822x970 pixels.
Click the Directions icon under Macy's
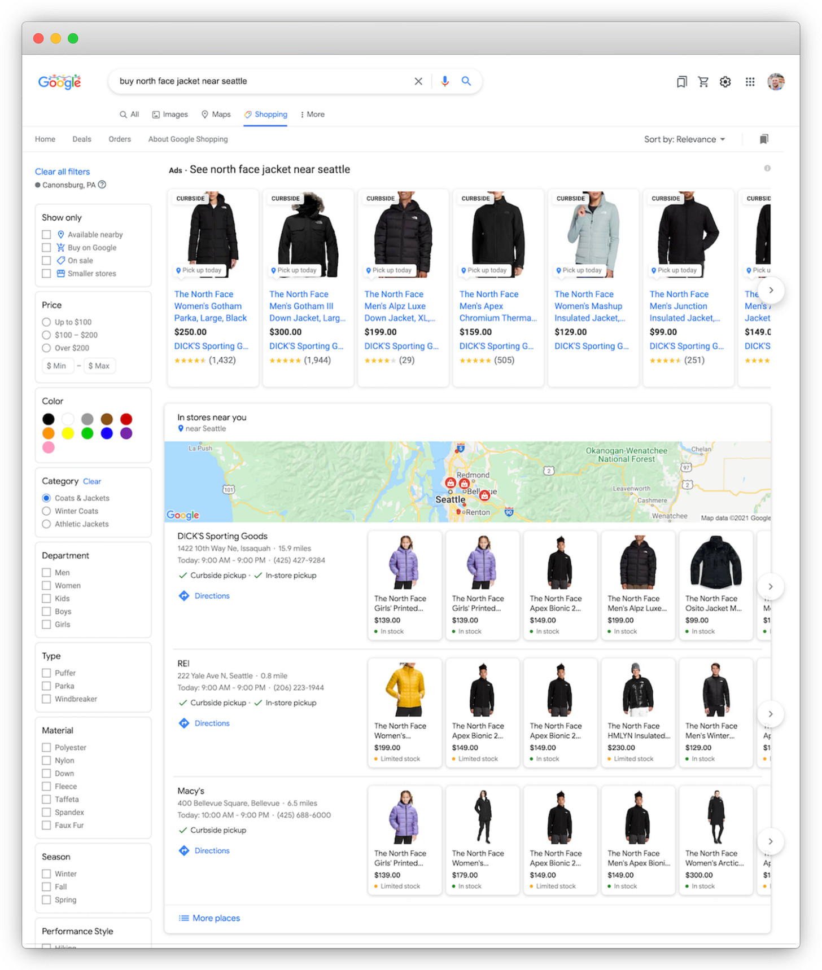184,850
